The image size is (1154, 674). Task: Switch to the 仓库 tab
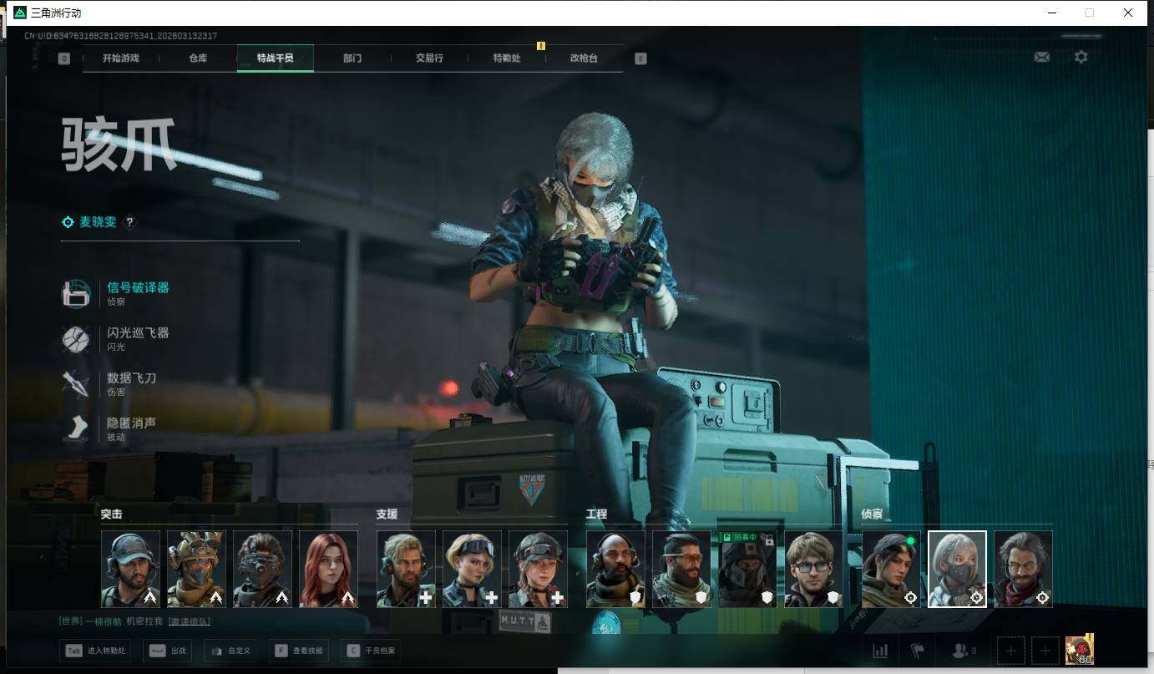[x=198, y=58]
